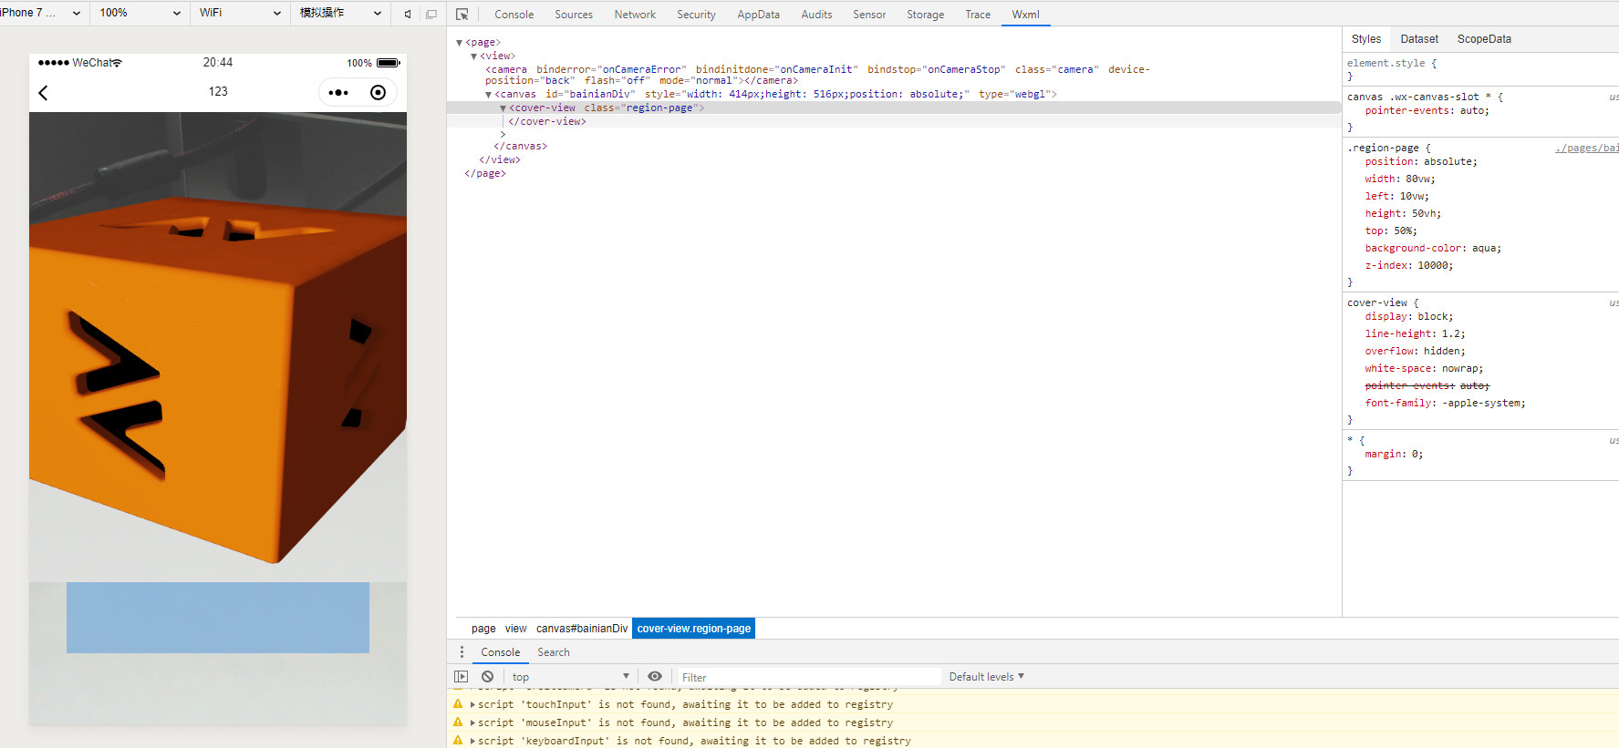Image resolution: width=1619 pixels, height=748 pixels.
Task: Switch to the Storage tab
Action: coord(925,15)
